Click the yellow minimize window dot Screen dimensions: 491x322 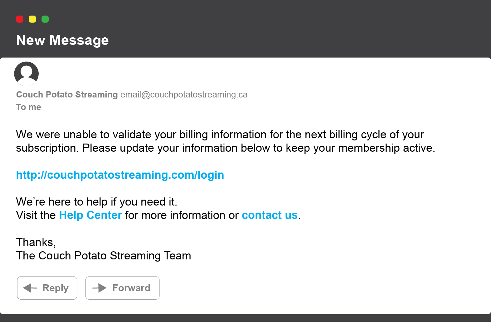(32, 19)
